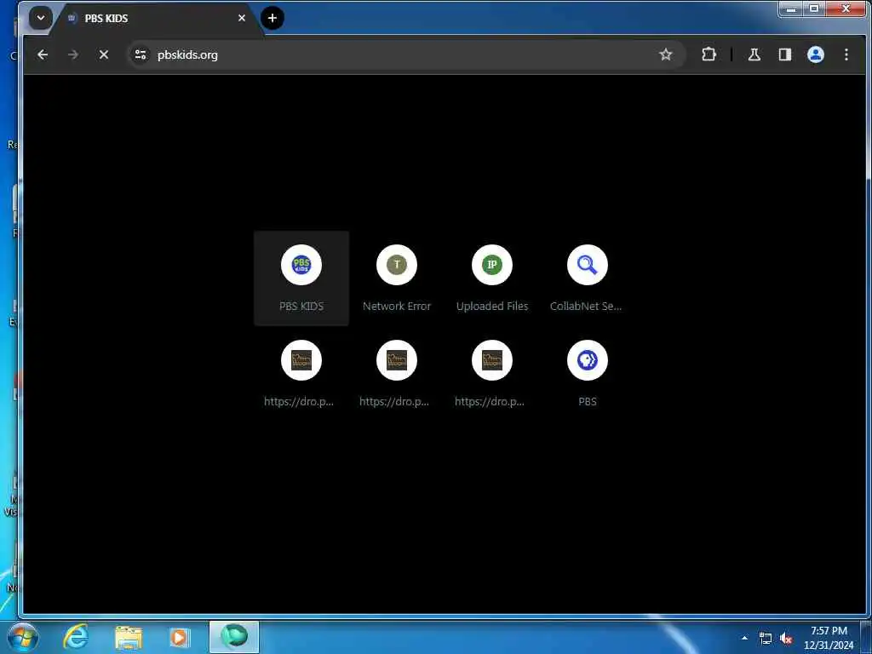
Task: Select the browser's taskbar button
Action: [x=234, y=637]
